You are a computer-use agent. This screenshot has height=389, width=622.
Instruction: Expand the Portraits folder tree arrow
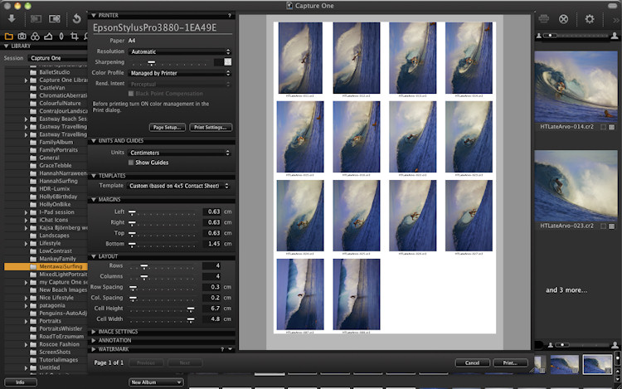tap(27, 321)
